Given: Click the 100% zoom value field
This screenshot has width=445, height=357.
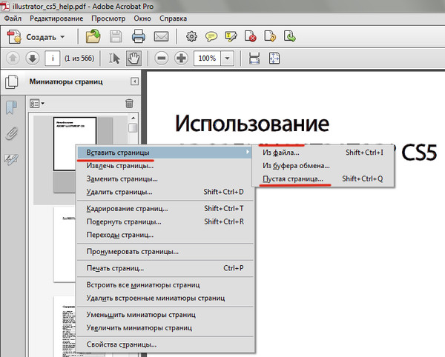Looking at the screenshot, I should (207, 59).
